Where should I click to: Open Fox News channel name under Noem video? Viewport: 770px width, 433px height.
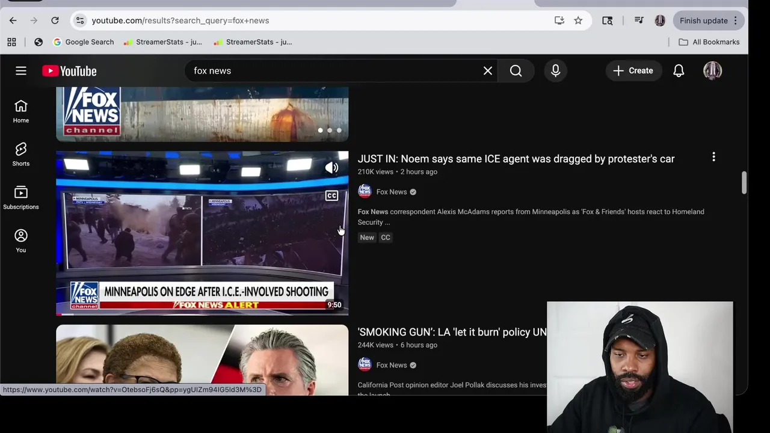[392, 192]
